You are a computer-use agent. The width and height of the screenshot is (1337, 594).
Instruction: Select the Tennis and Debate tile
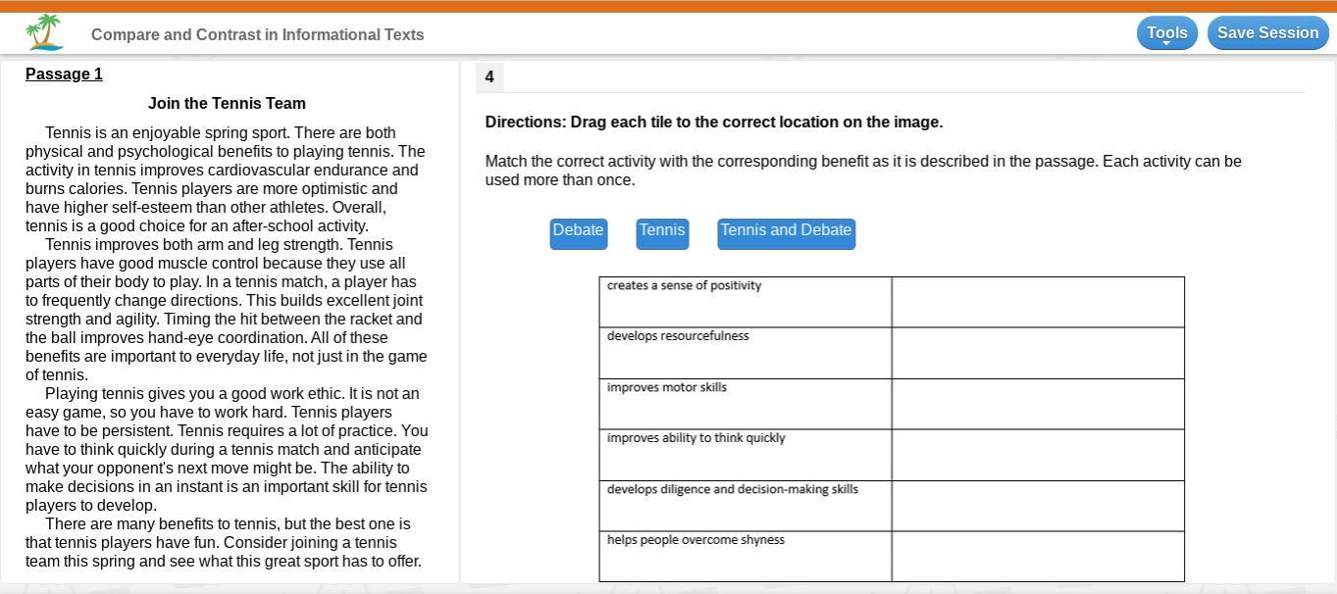[786, 233]
